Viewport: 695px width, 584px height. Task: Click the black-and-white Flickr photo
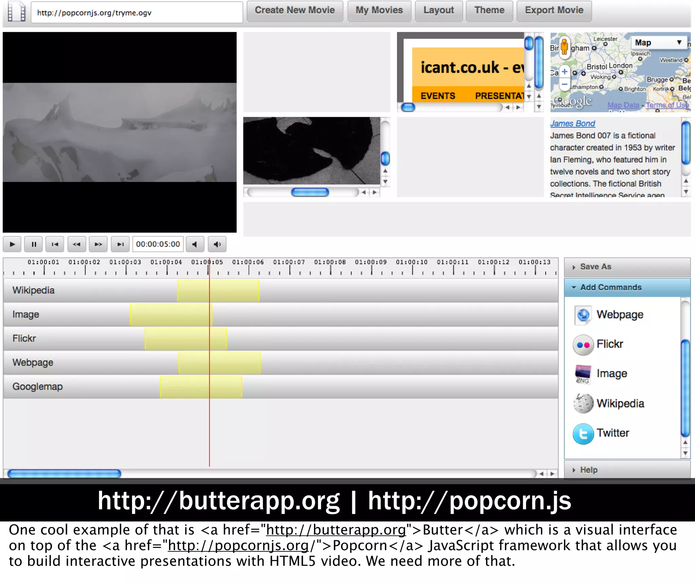point(312,151)
